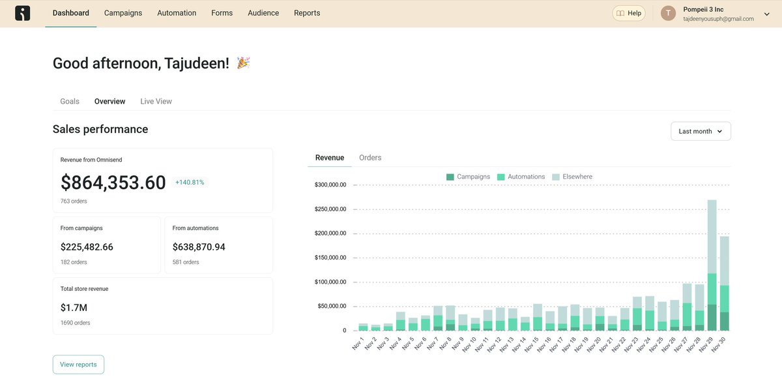Click the Nov 30 revenue bar
The image size is (782, 388).
click(725, 283)
